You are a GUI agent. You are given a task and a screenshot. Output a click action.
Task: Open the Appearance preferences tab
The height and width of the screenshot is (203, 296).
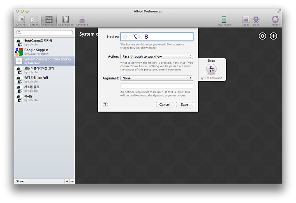tap(65, 21)
